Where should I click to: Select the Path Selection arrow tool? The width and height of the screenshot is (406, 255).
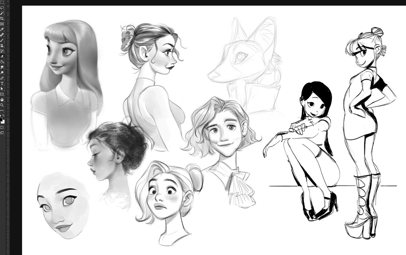coord(2,89)
